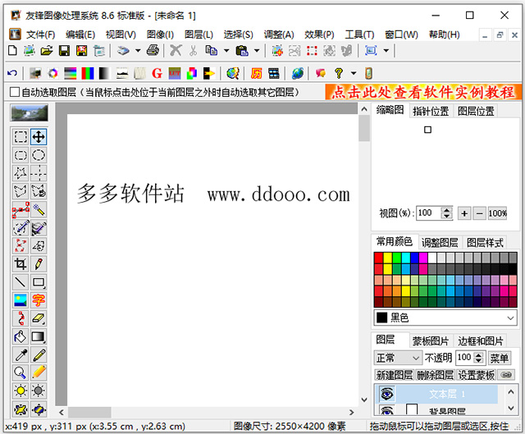Click the Print icon

point(153,51)
